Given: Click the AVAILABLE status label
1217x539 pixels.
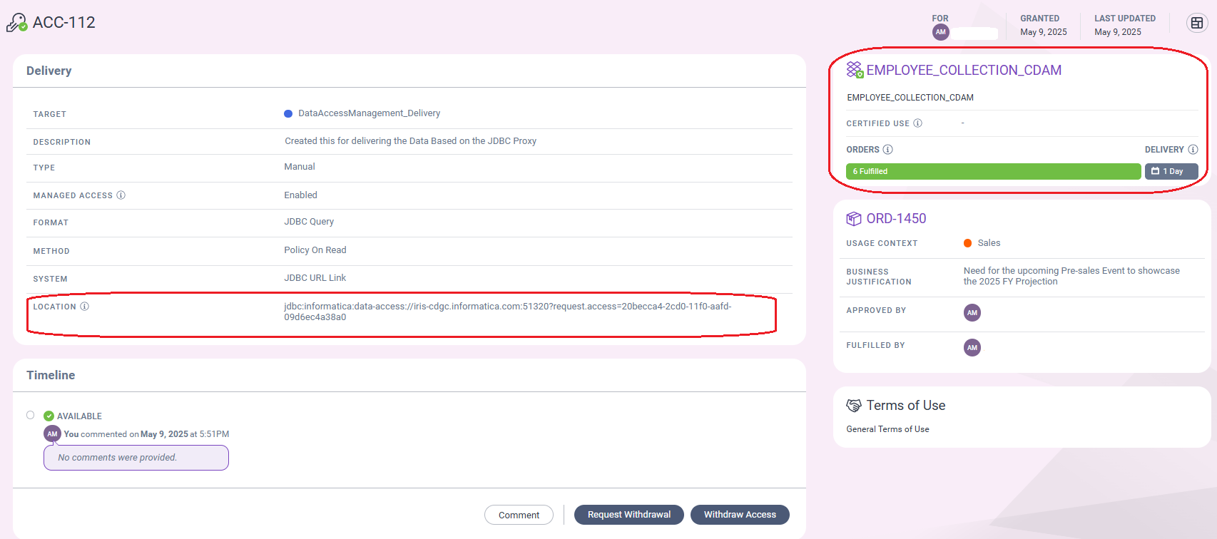Looking at the screenshot, I should pos(79,416).
